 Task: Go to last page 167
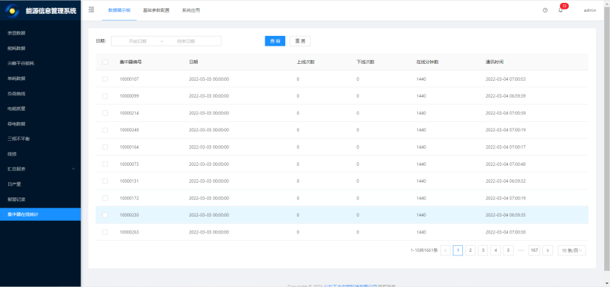coord(534,250)
